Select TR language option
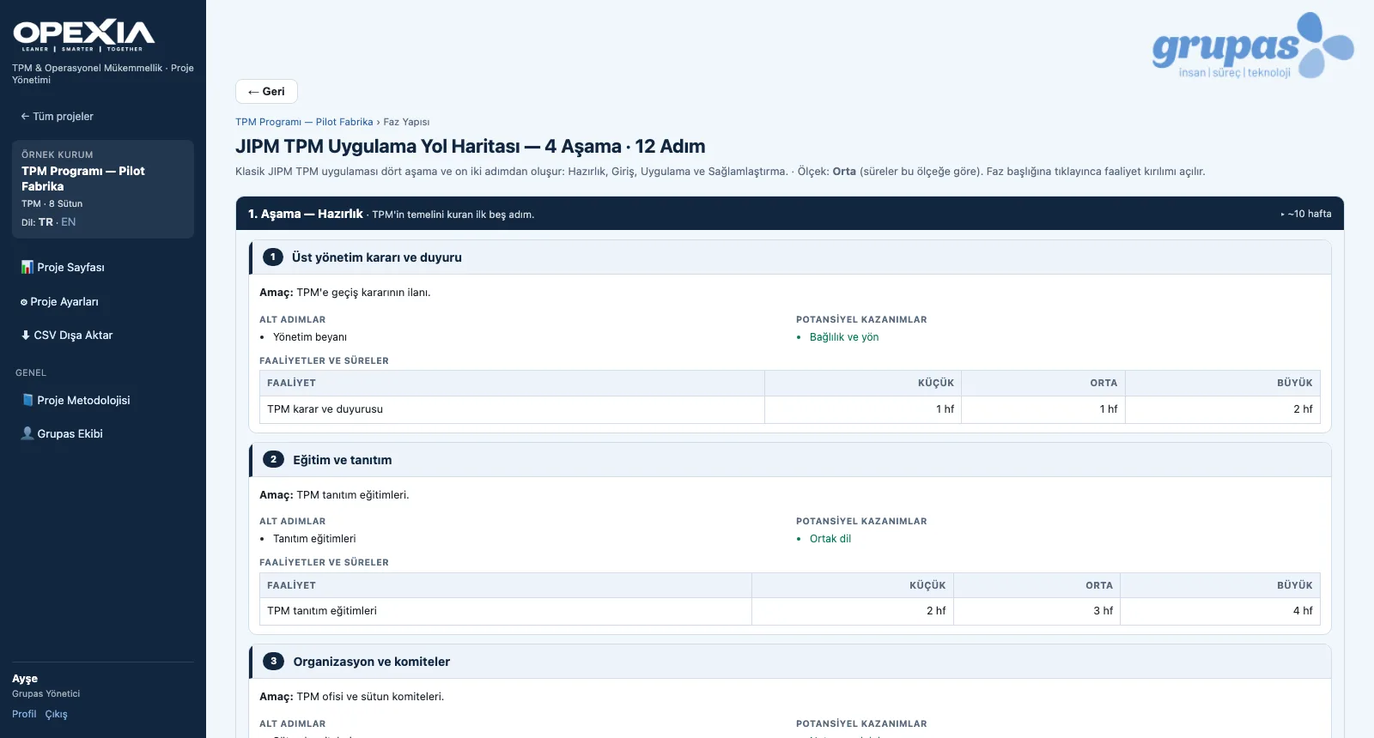The image size is (1374, 738). [x=46, y=221]
